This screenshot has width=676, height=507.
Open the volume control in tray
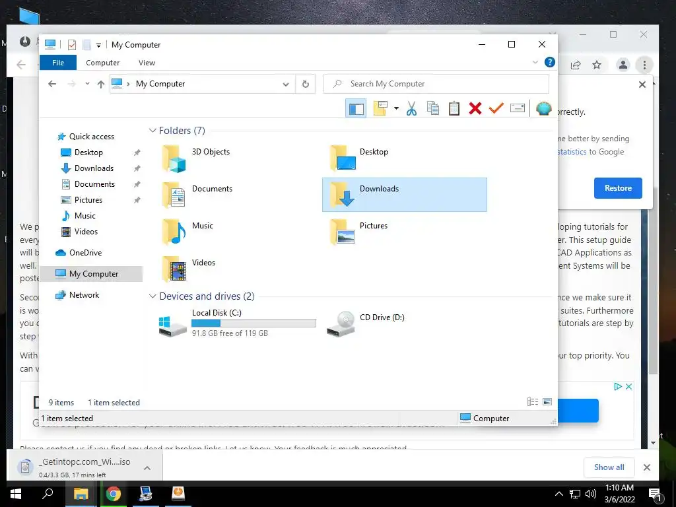pyautogui.click(x=591, y=494)
